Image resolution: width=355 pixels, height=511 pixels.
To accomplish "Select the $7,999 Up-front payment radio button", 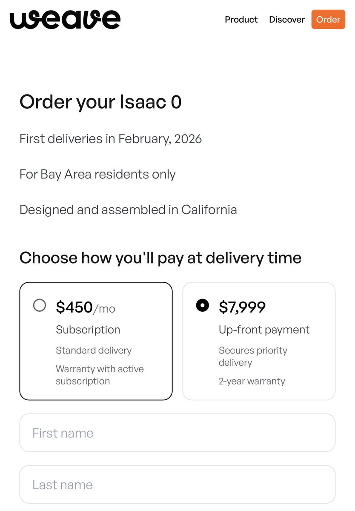I will [x=202, y=305].
